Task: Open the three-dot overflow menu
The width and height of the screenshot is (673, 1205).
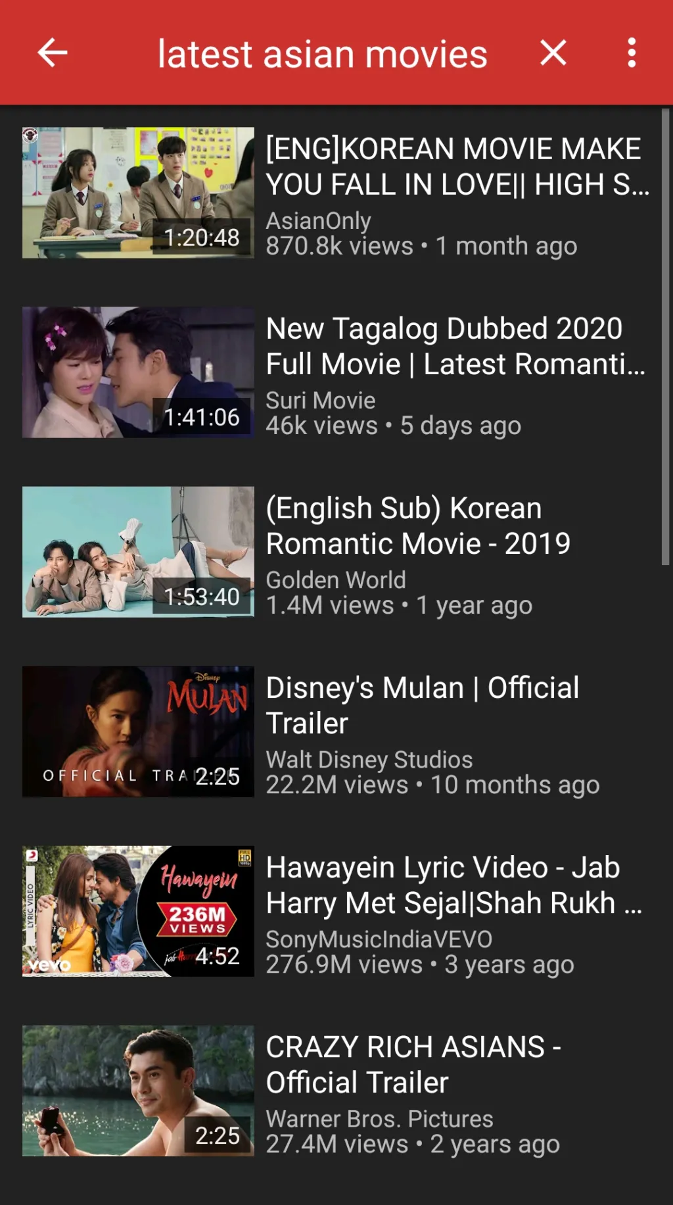Action: point(632,53)
